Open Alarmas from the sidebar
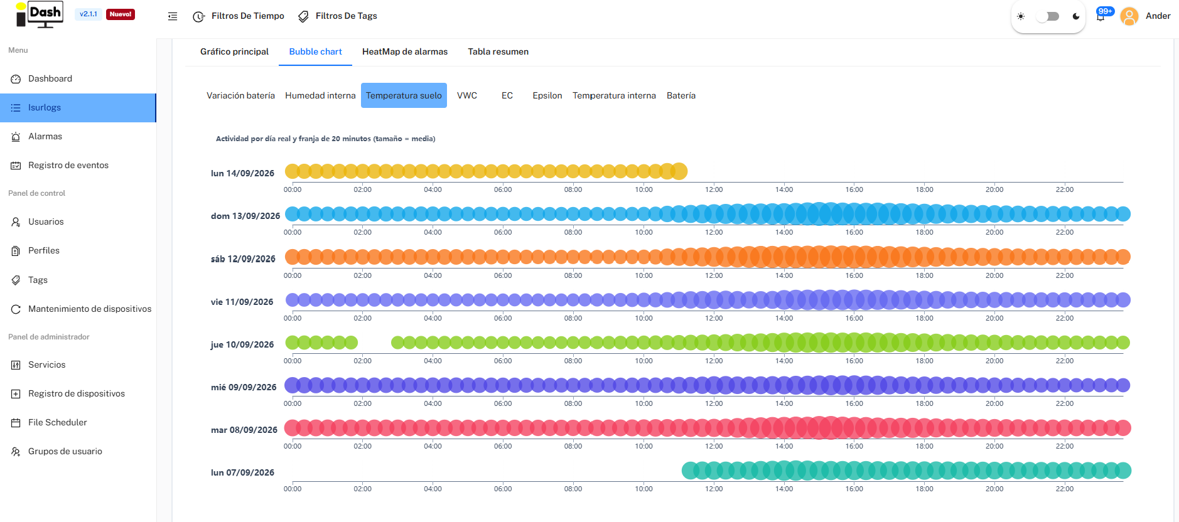 (78, 137)
